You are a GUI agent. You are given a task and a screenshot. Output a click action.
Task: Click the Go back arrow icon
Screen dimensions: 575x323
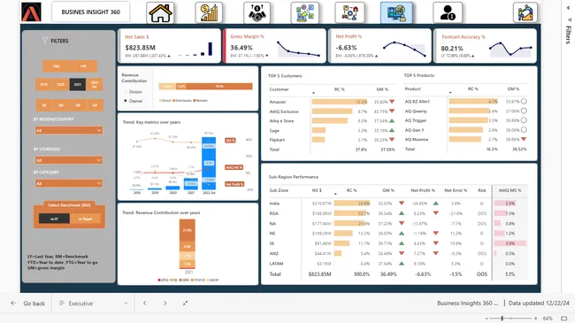pyautogui.click(x=13, y=304)
